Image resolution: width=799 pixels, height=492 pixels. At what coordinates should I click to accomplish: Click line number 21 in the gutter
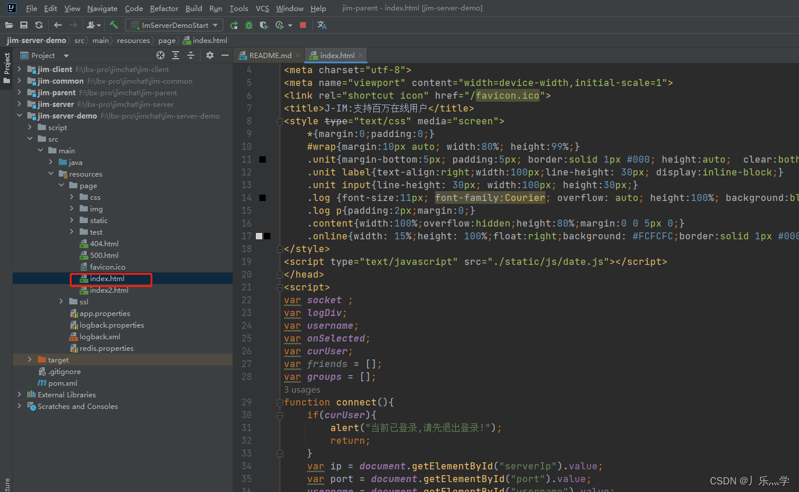click(x=246, y=287)
